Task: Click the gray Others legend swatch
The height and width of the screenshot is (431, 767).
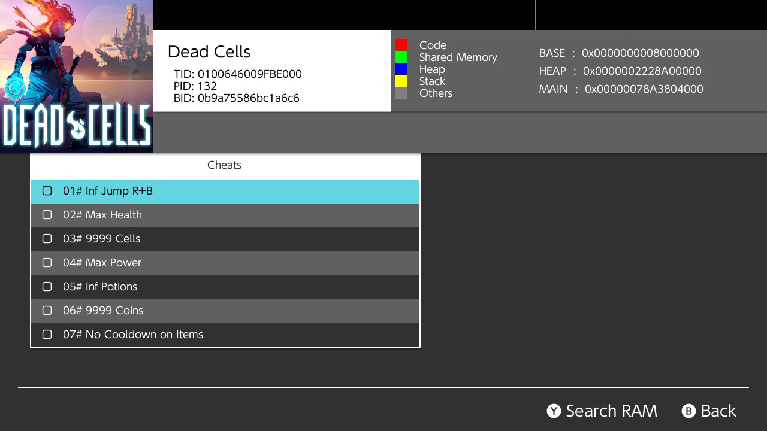Action: tap(401, 93)
